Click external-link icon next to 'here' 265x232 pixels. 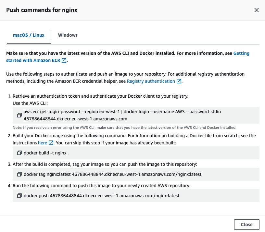click(51, 143)
